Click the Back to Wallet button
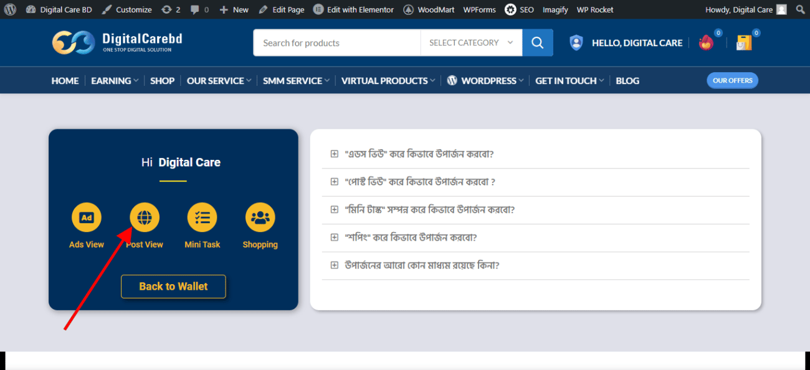Viewport: 810px width, 370px height. tap(173, 286)
